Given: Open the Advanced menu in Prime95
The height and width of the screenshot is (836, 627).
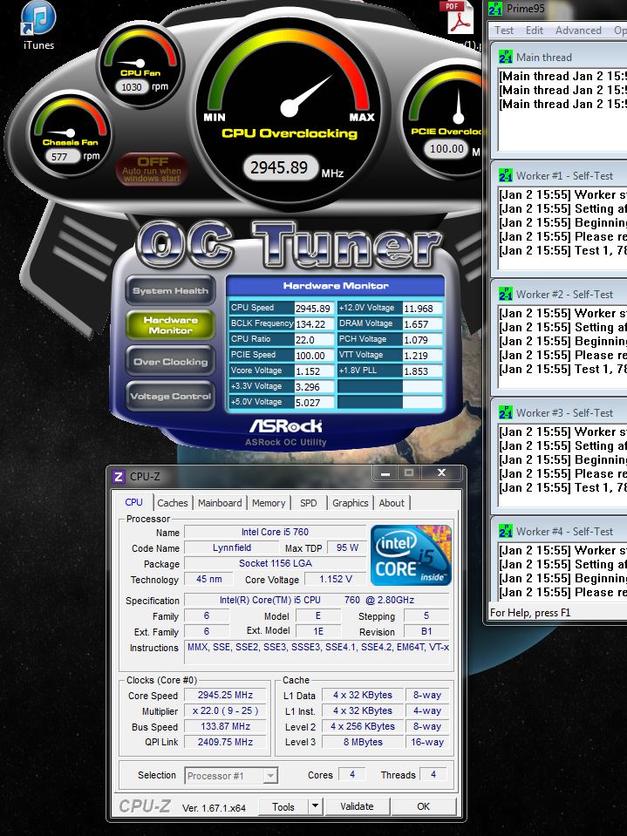Looking at the screenshot, I should click(x=578, y=31).
